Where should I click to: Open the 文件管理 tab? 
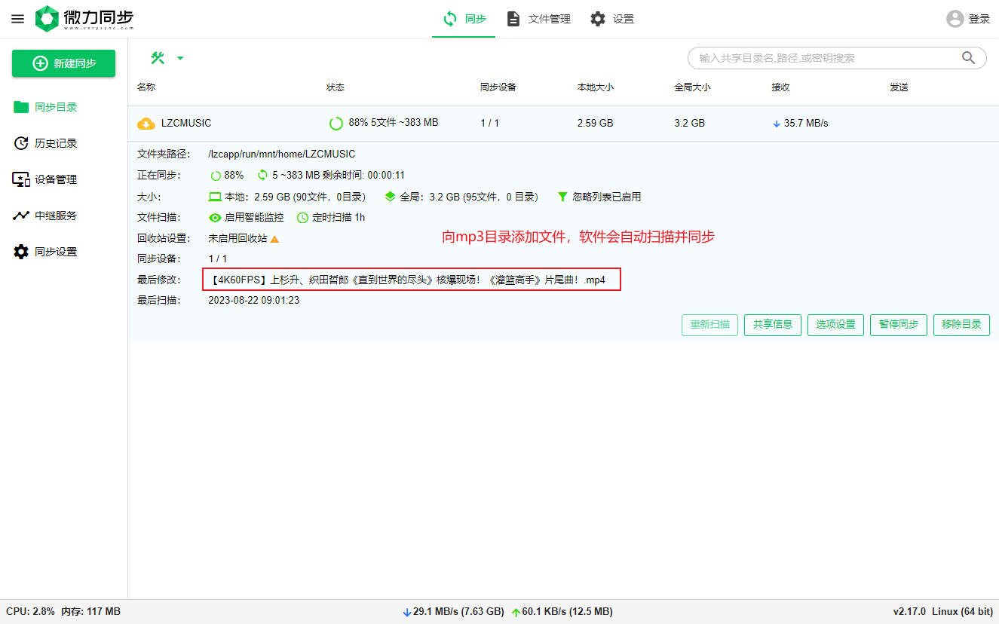[x=538, y=19]
